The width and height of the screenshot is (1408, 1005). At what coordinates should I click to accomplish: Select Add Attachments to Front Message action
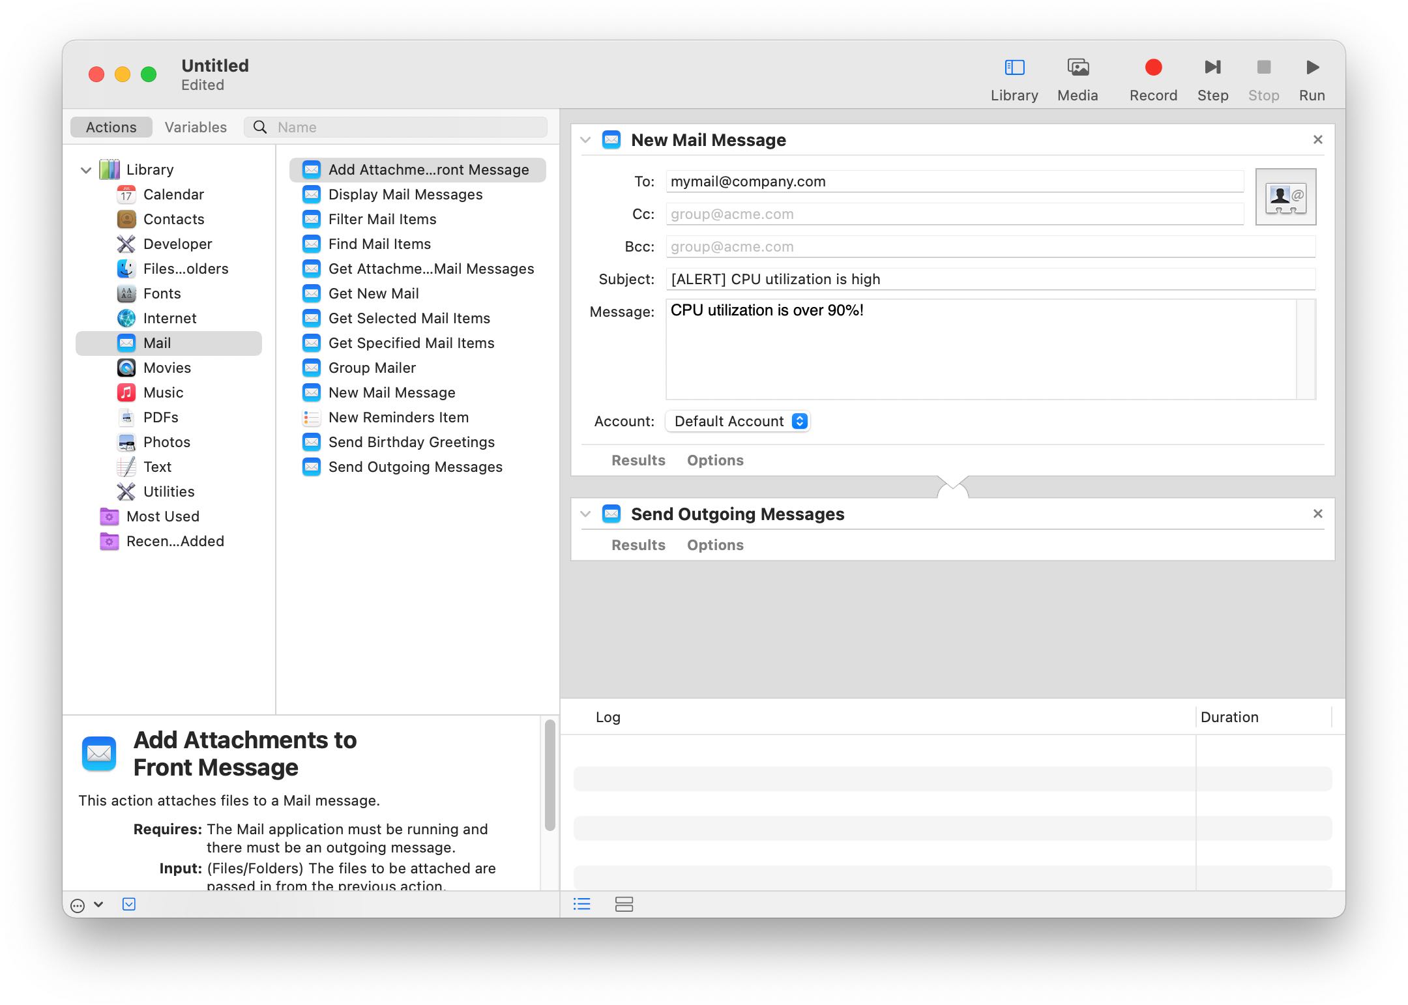coord(418,169)
